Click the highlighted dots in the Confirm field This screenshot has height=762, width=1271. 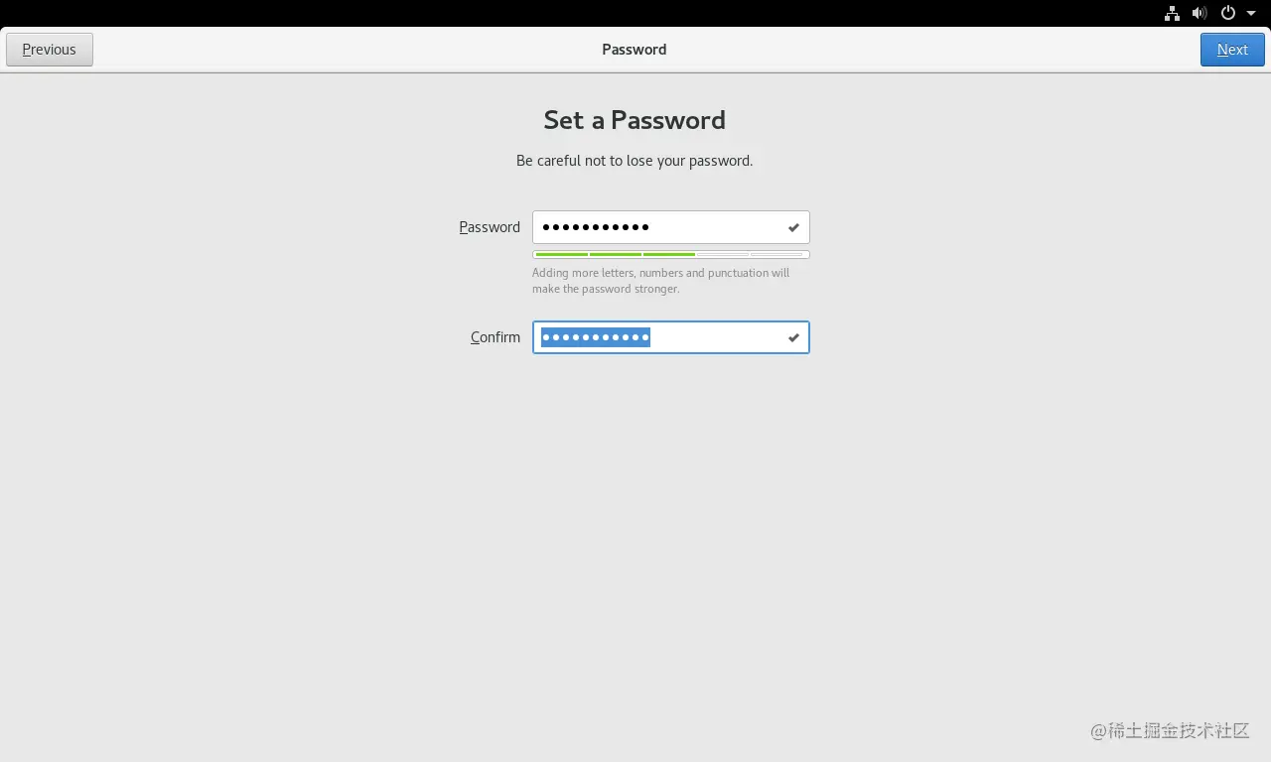[x=596, y=337]
